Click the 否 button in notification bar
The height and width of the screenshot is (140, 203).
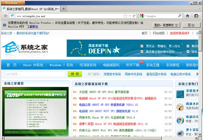click(x=191, y=25)
